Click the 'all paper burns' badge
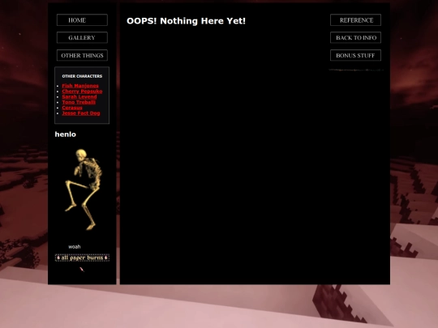 click(x=82, y=258)
